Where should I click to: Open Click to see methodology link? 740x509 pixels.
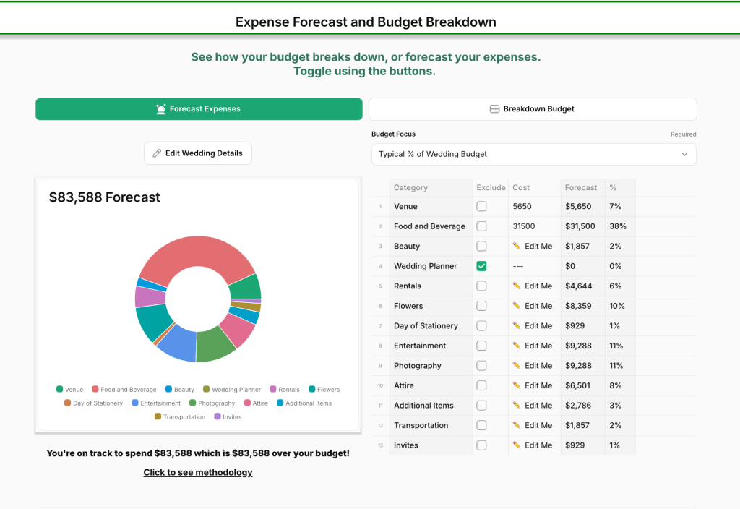pyautogui.click(x=198, y=472)
